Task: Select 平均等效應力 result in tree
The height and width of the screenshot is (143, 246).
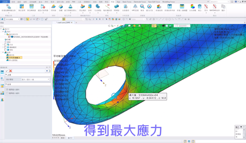Action: 15,57
